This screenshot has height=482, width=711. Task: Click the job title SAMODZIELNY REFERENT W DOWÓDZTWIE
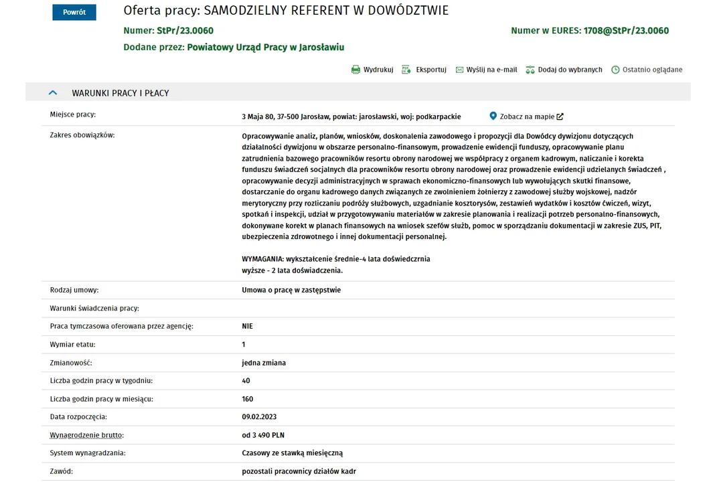[x=327, y=11]
